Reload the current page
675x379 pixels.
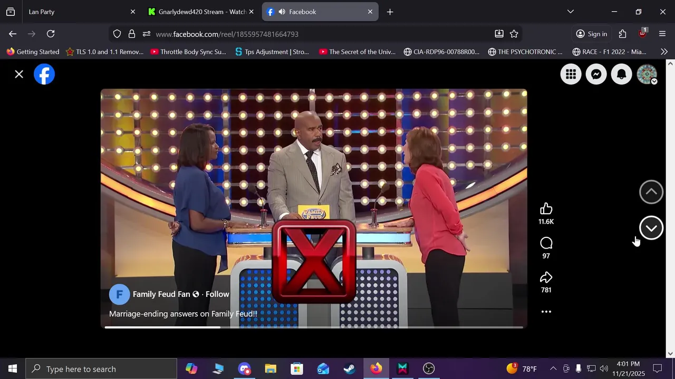pyautogui.click(x=51, y=34)
